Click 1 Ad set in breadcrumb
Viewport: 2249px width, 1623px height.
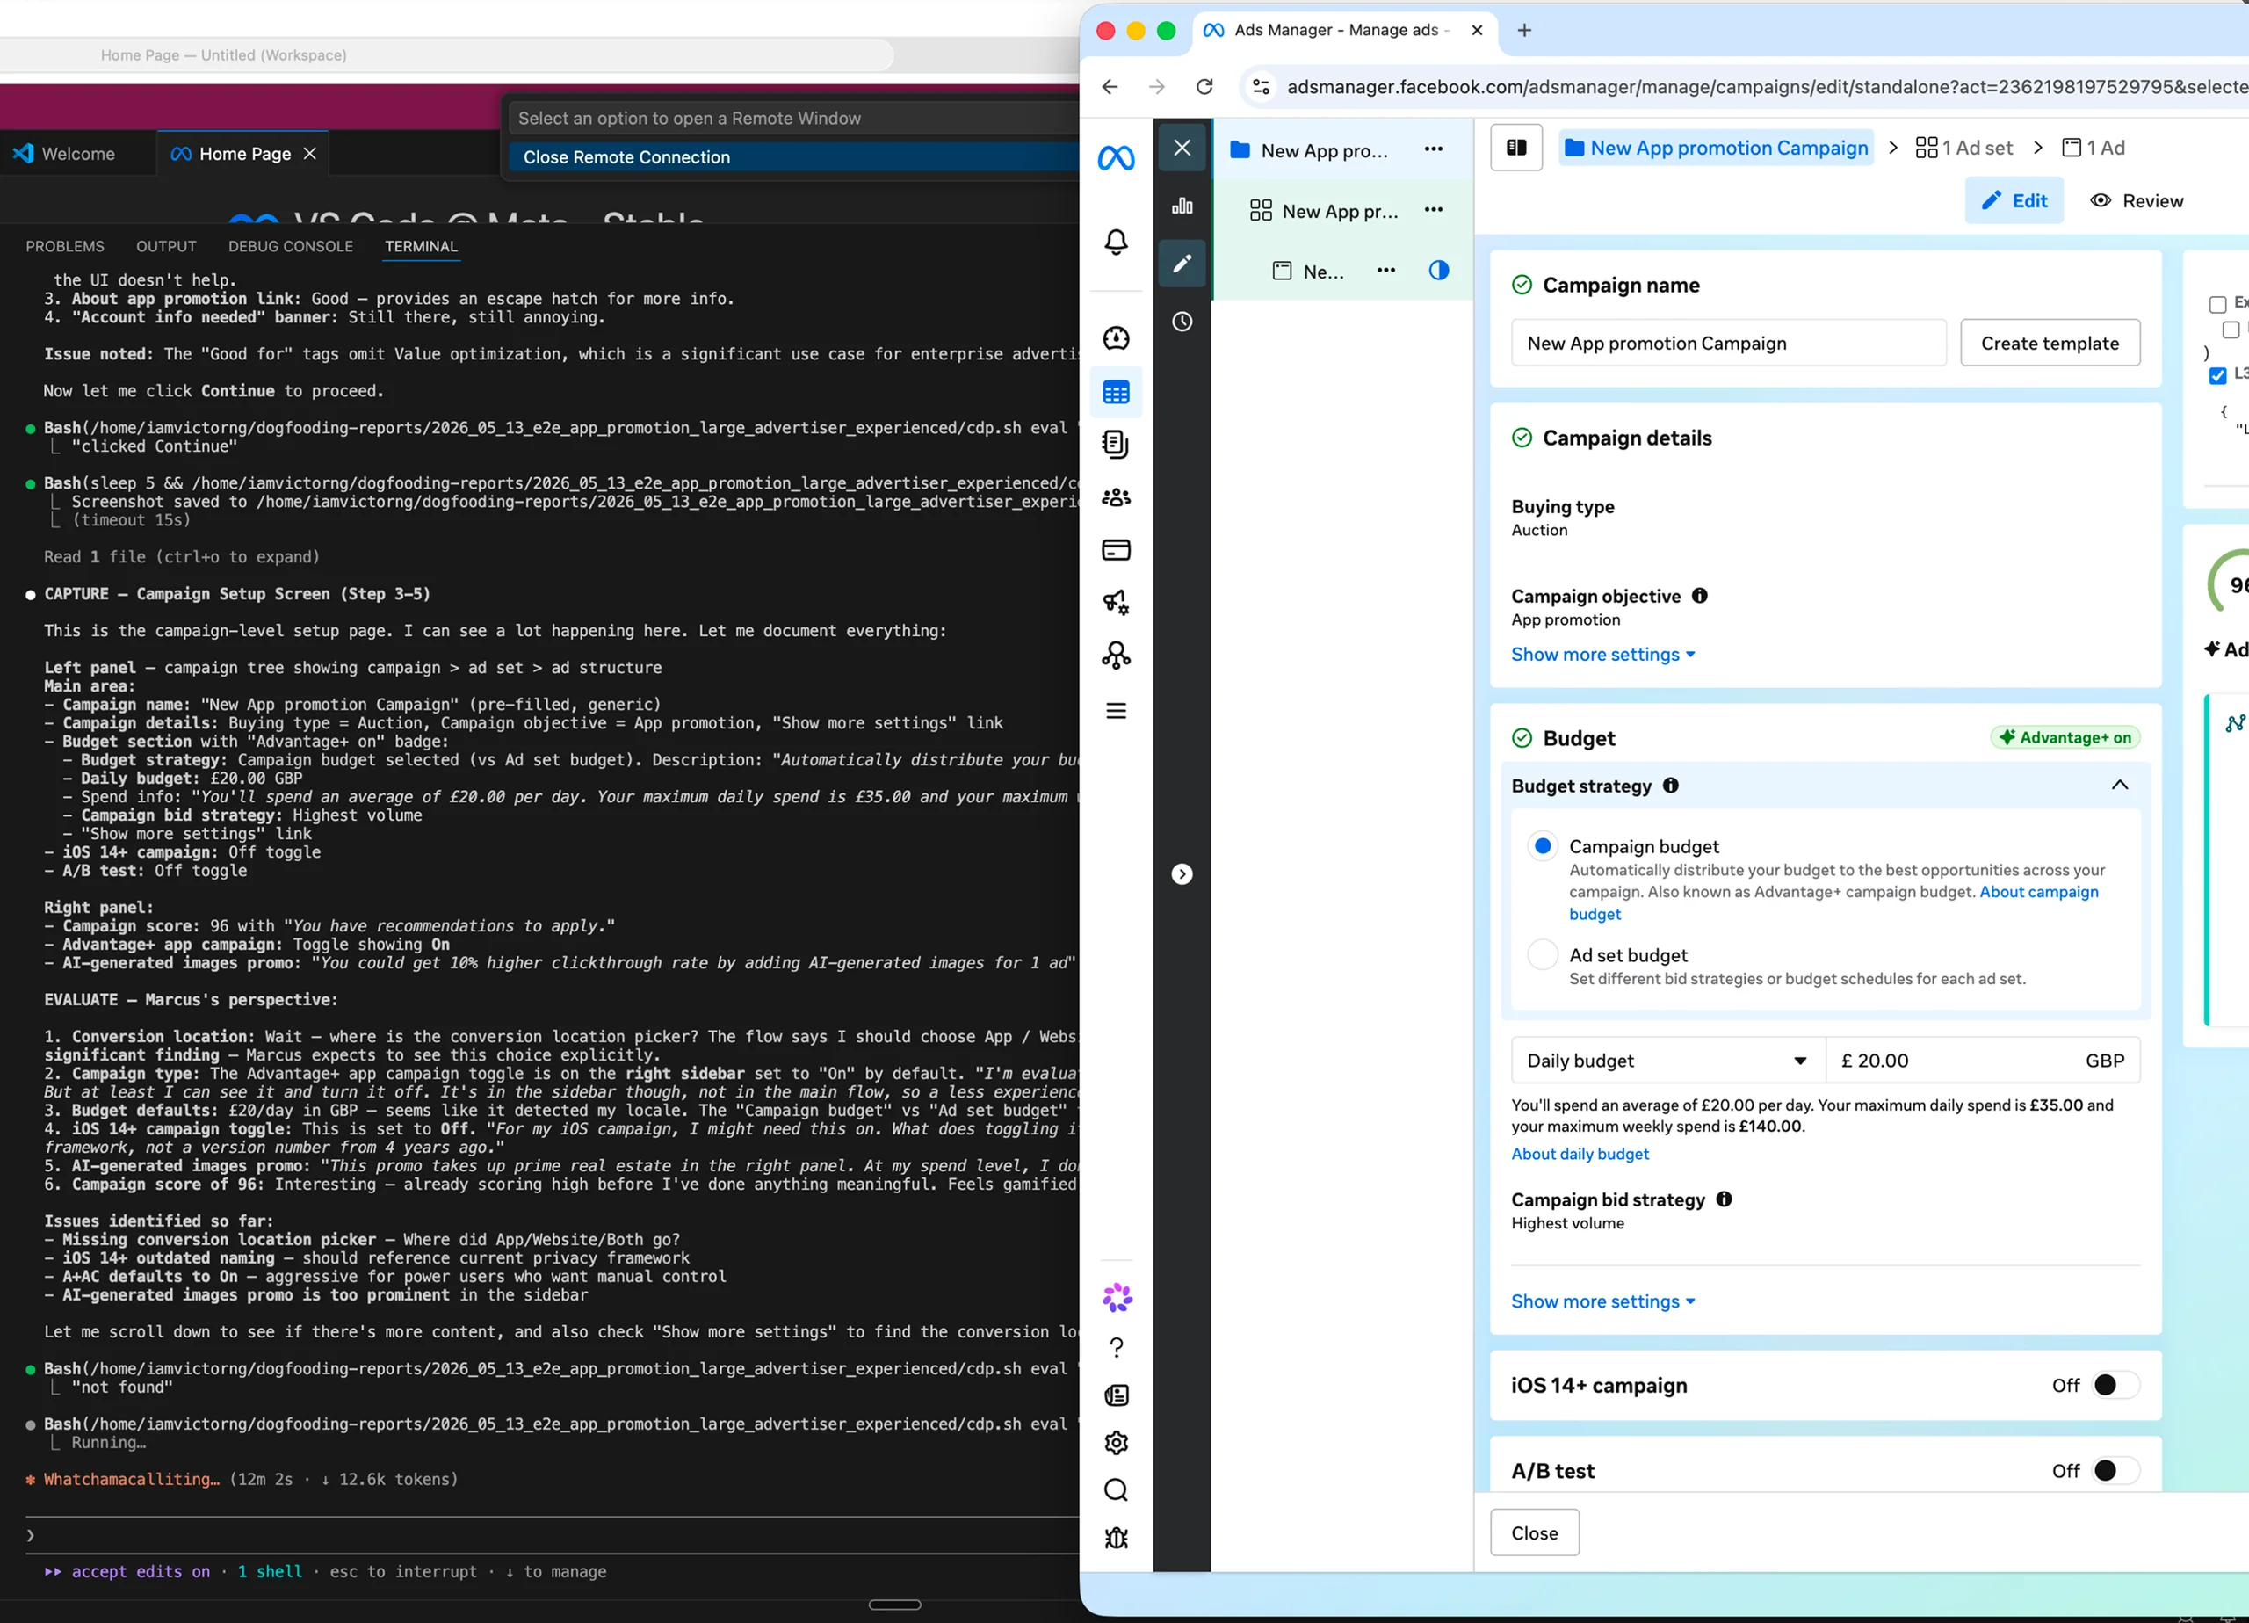[1963, 148]
